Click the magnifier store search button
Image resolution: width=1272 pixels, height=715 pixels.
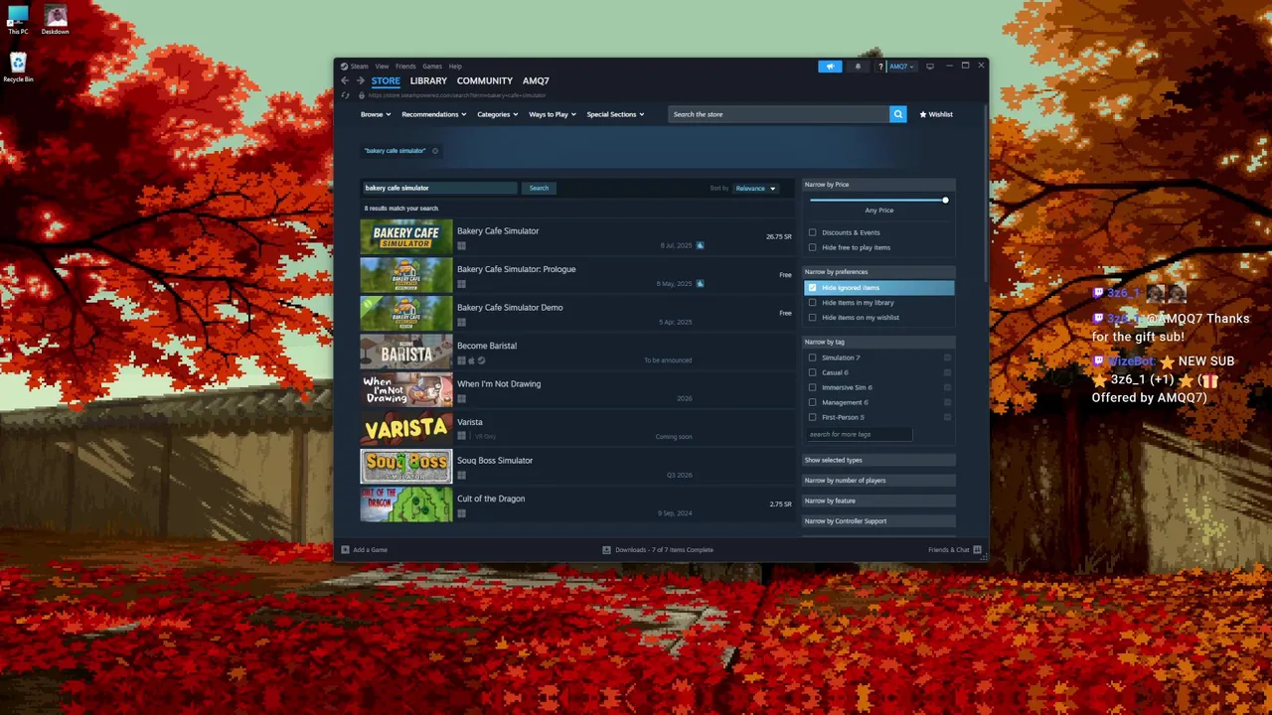tap(898, 114)
